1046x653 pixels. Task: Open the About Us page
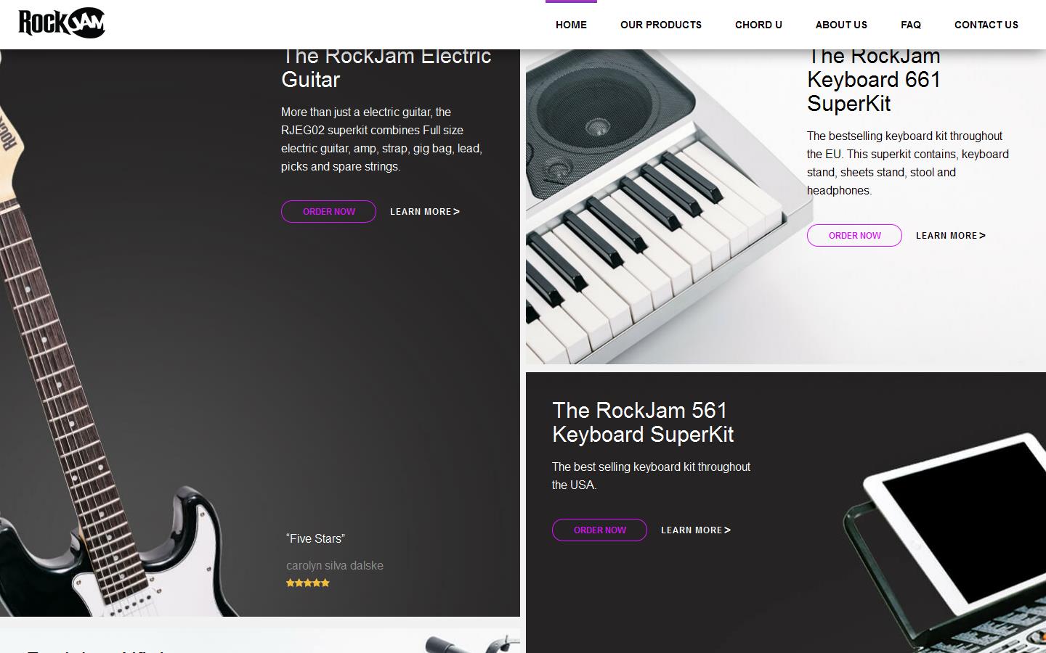pos(841,25)
